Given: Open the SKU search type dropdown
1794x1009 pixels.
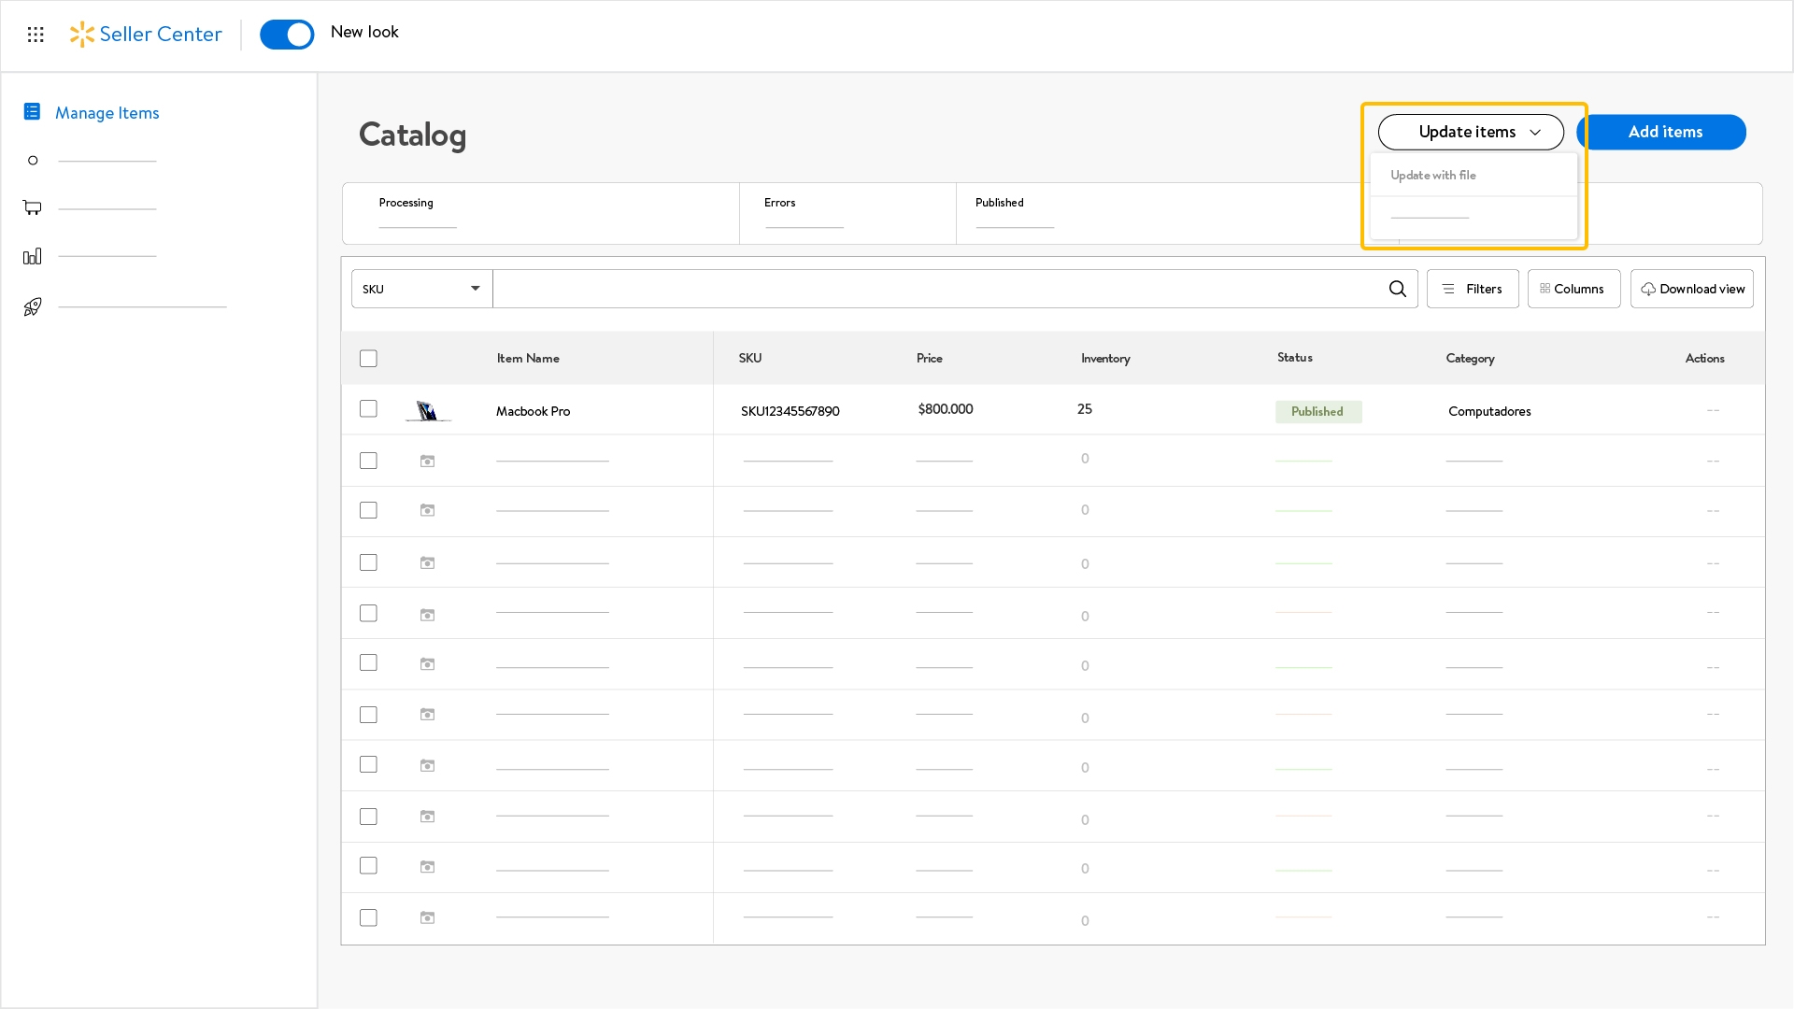Looking at the screenshot, I should pos(421,289).
